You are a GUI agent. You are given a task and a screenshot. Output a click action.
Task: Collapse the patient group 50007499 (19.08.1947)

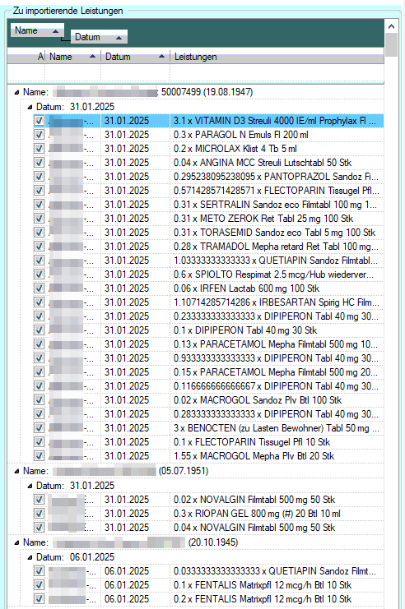point(16,92)
